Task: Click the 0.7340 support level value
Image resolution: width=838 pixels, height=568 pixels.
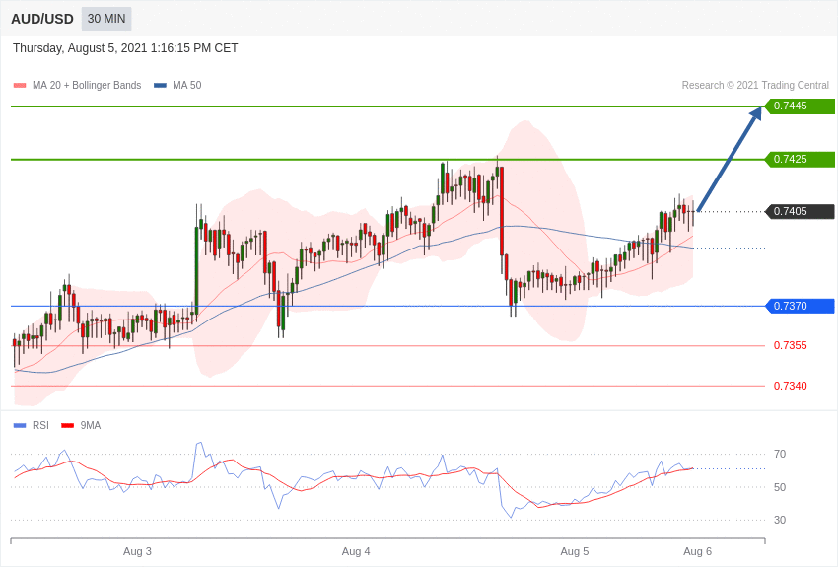Action: pyautogui.click(x=791, y=386)
